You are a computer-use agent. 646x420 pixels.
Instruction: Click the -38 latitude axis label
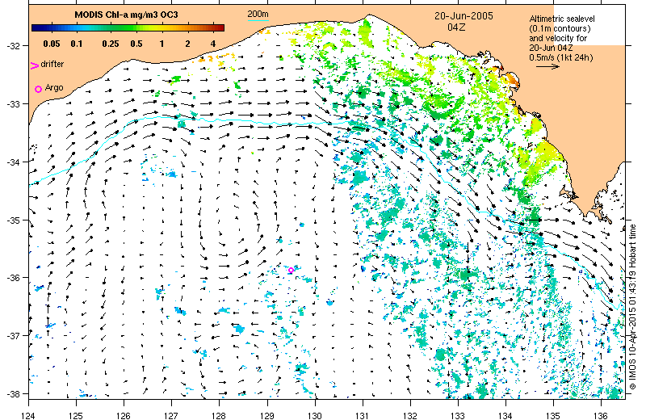tap(12, 394)
